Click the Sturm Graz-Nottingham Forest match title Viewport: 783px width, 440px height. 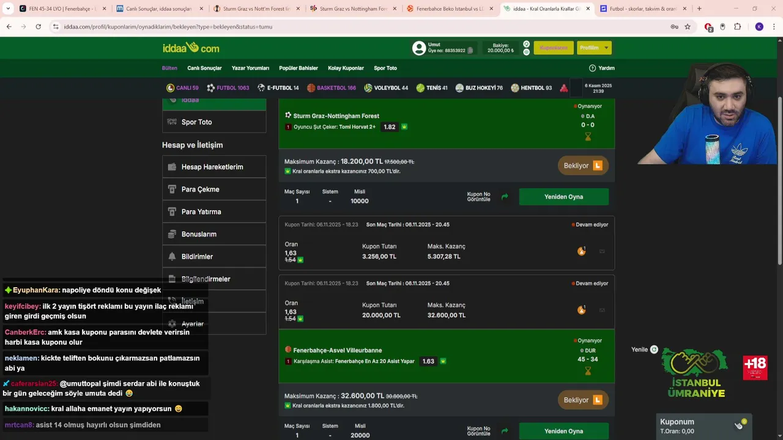click(x=336, y=116)
